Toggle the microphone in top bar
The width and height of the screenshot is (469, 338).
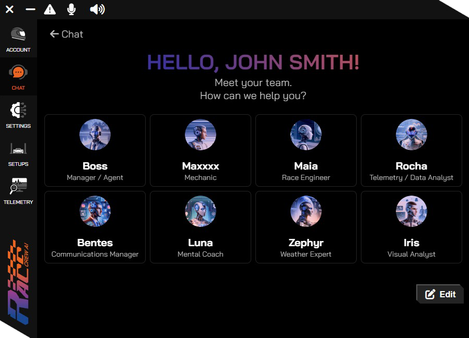tap(72, 9)
